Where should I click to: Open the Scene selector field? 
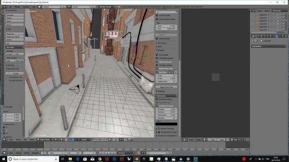click(81, 7)
